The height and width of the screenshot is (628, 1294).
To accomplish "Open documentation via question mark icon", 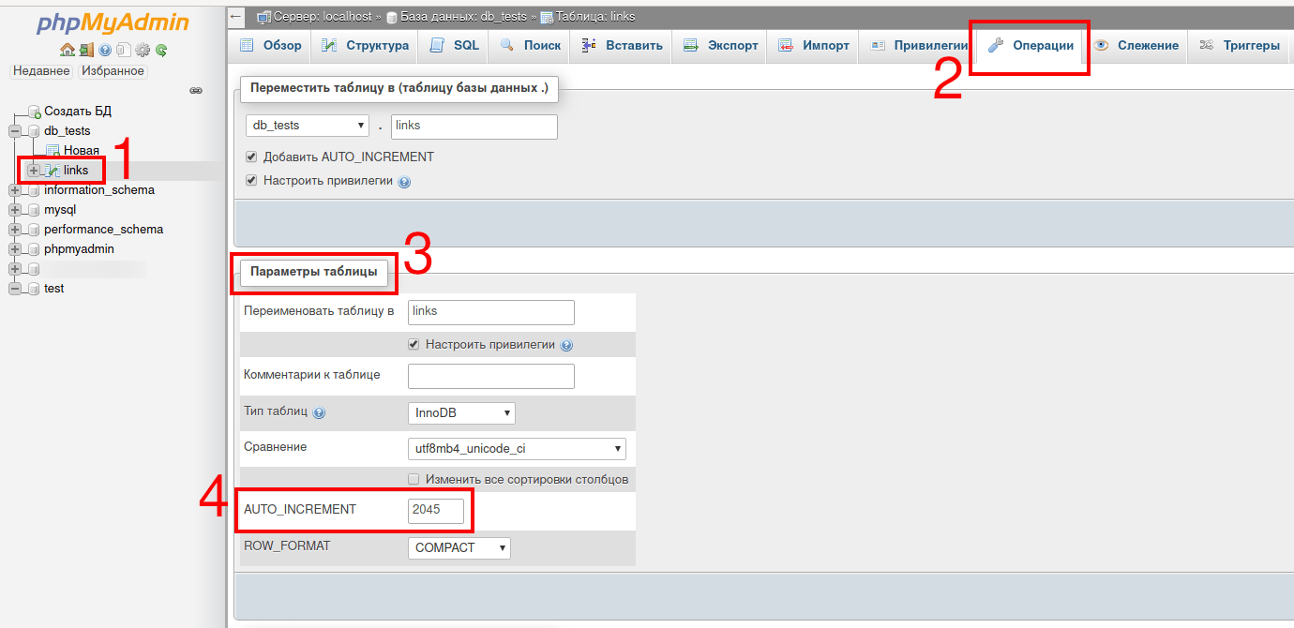I will pyautogui.click(x=104, y=50).
